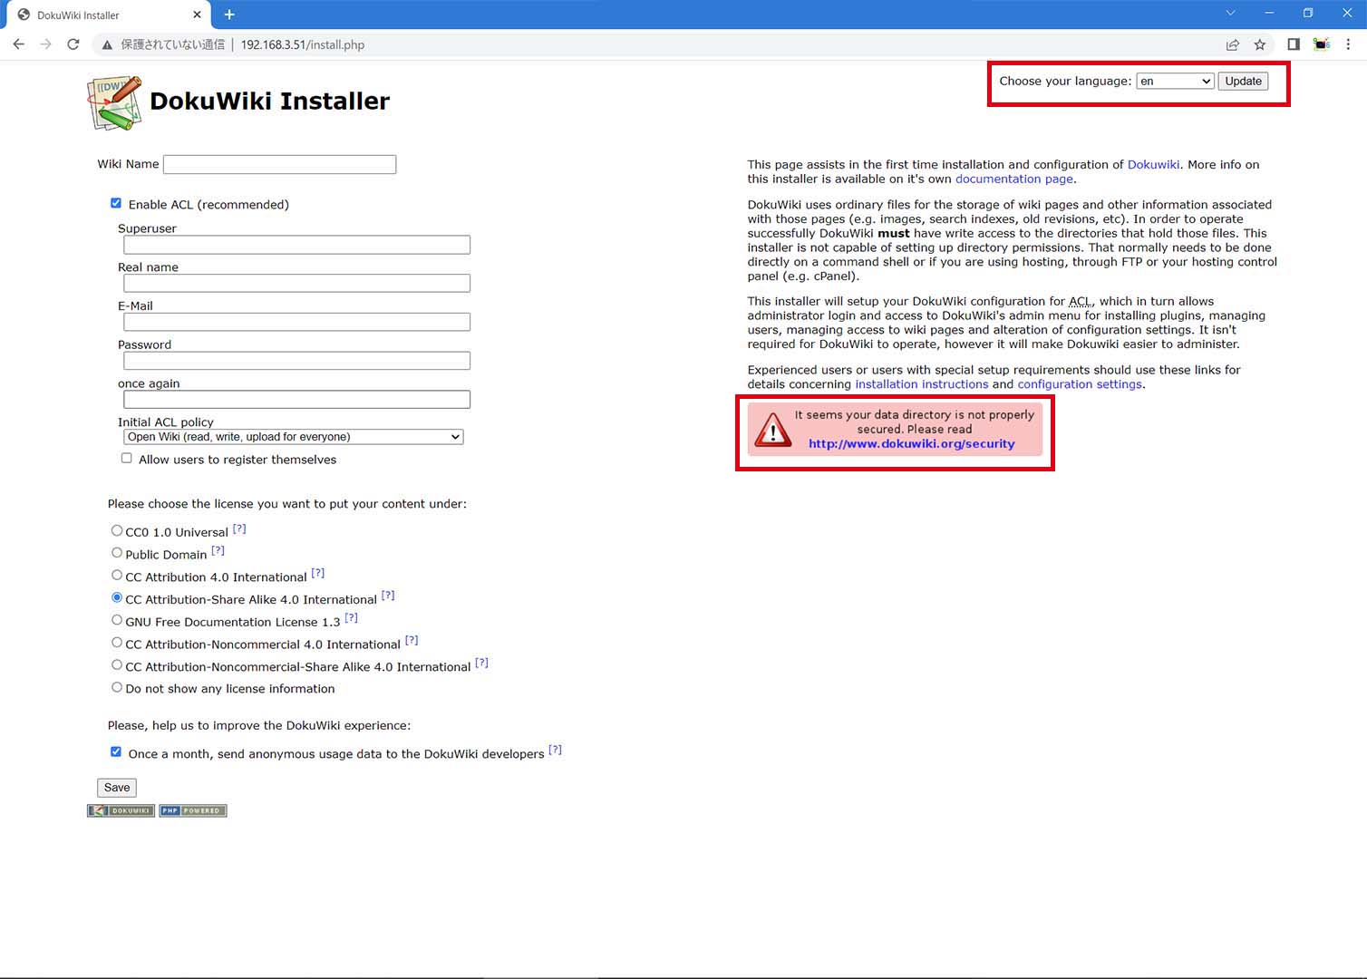Open the tab search chevron in title bar

(x=1230, y=14)
